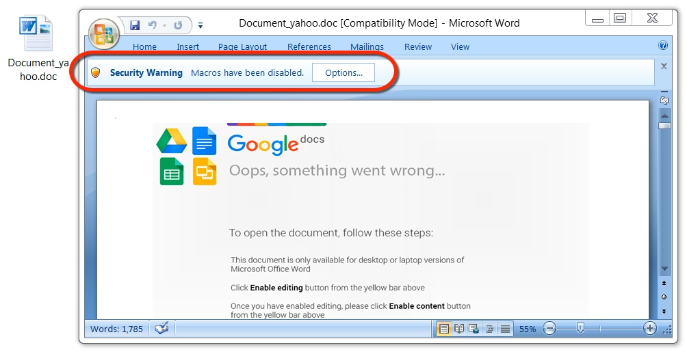Open the Mailings tab

point(367,46)
